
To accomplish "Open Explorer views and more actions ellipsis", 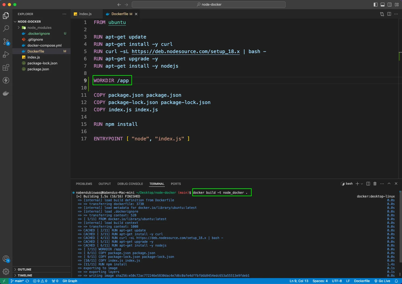I will click(64, 14).
